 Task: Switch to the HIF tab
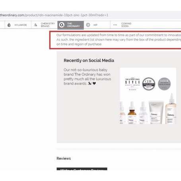[x=97, y=25]
